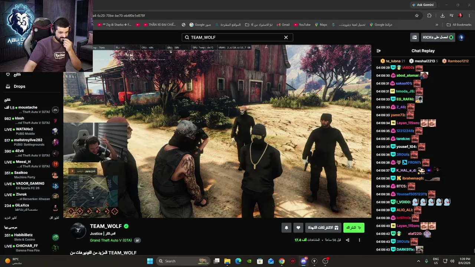Open Task View on the taskbar
The image size is (475, 267).
217,261
